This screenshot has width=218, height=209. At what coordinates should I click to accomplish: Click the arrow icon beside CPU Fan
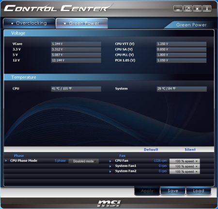tap(110, 161)
